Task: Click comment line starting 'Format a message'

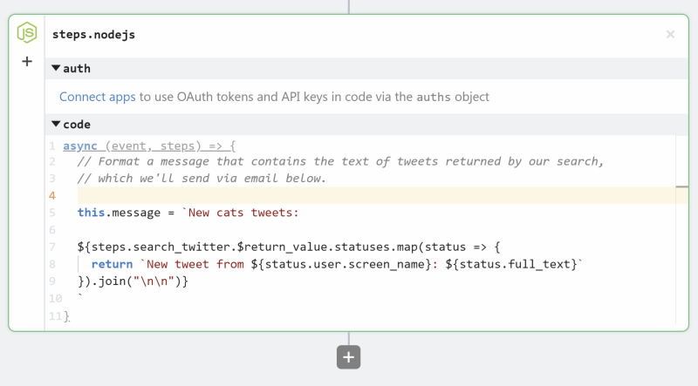Action: (340, 161)
